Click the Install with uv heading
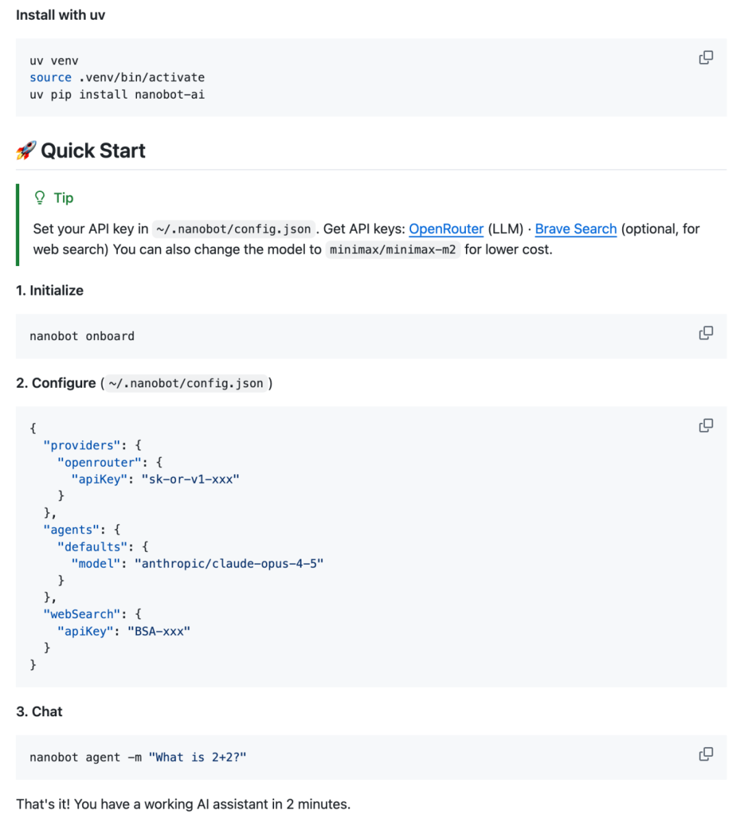This screenshot has width=740, height=826. point(60,15)
